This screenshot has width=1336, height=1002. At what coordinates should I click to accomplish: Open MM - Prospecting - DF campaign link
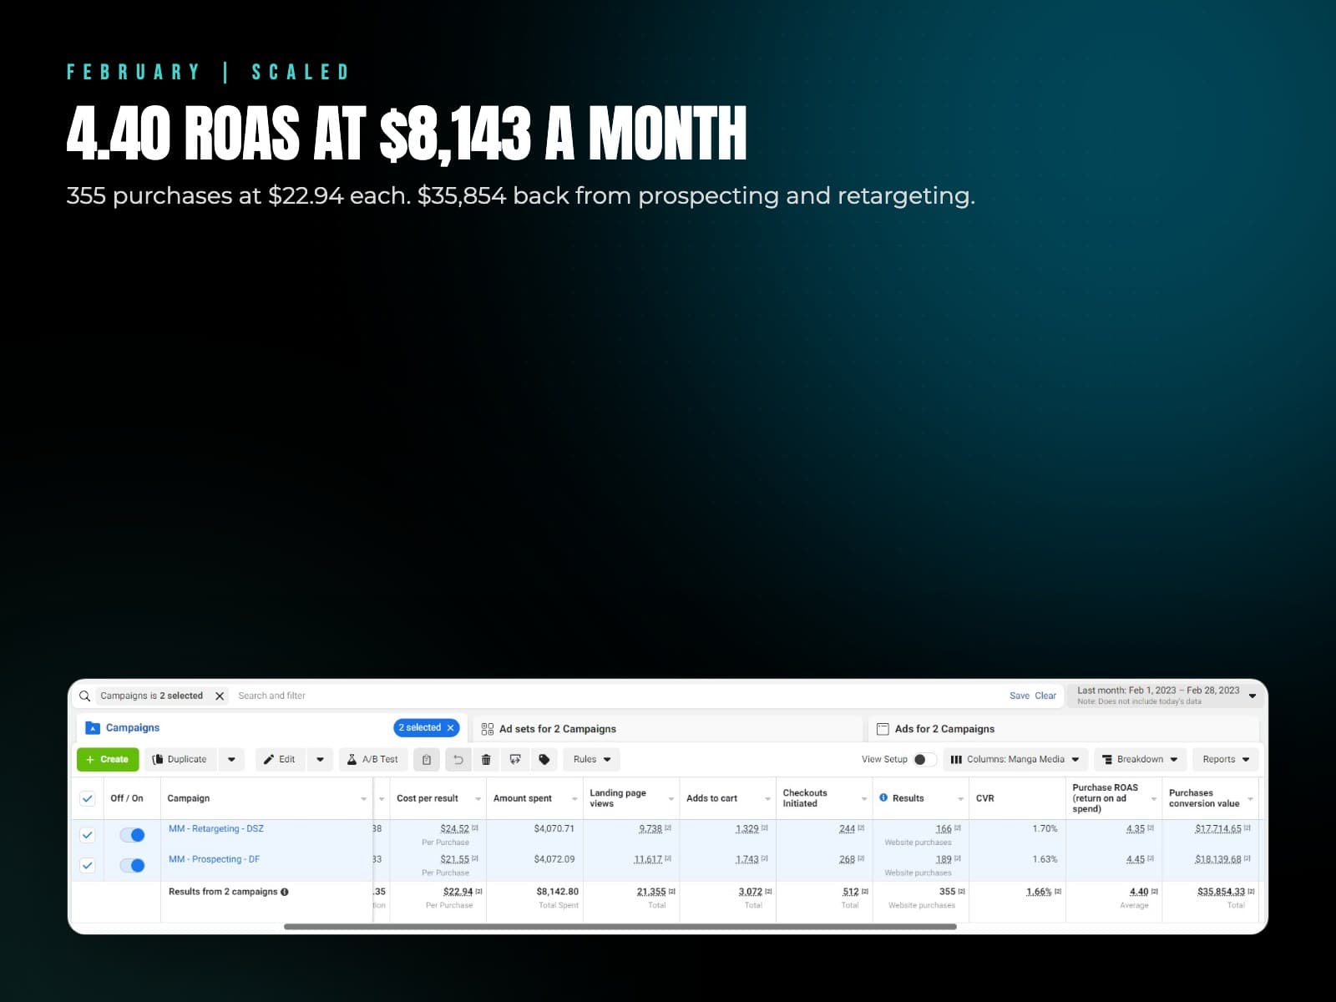(x=214, y=858)
